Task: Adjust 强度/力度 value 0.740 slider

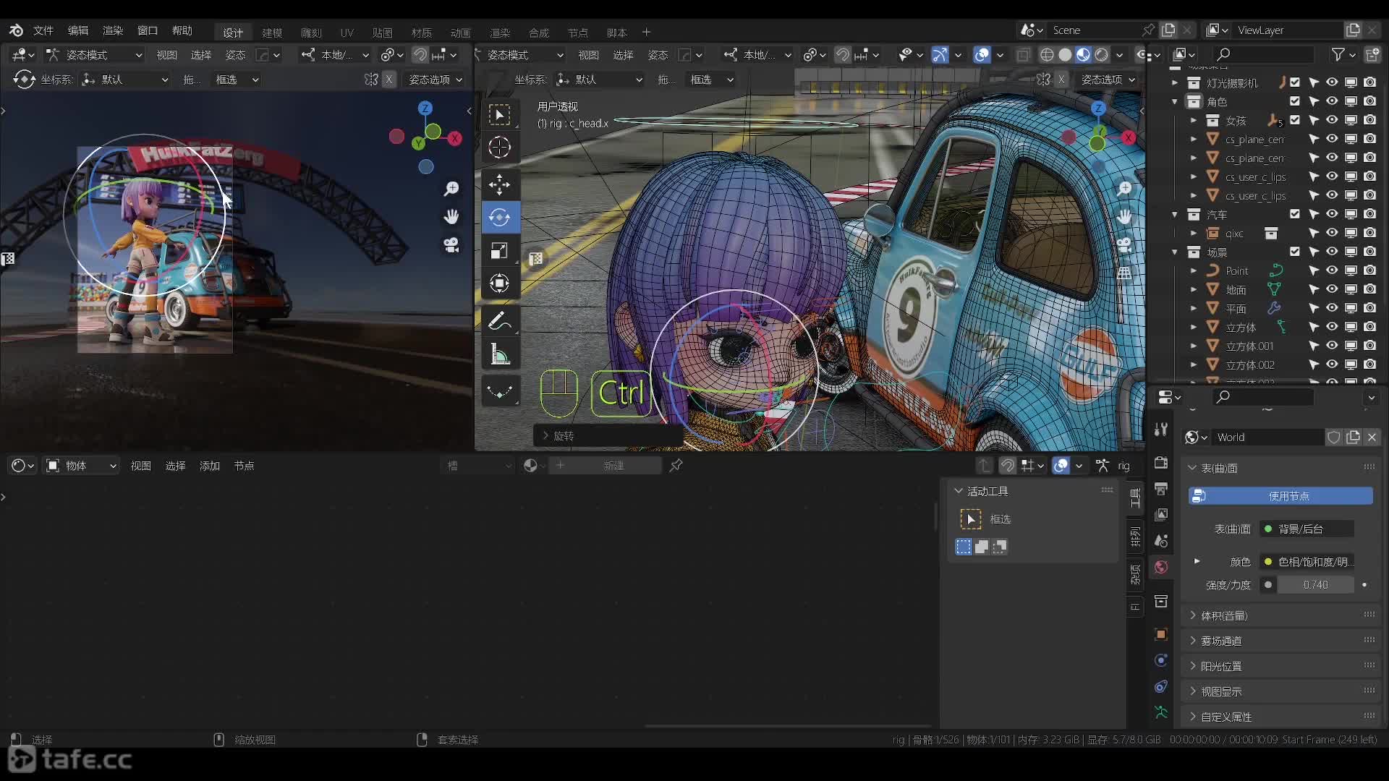Action: coord(1315,584)
